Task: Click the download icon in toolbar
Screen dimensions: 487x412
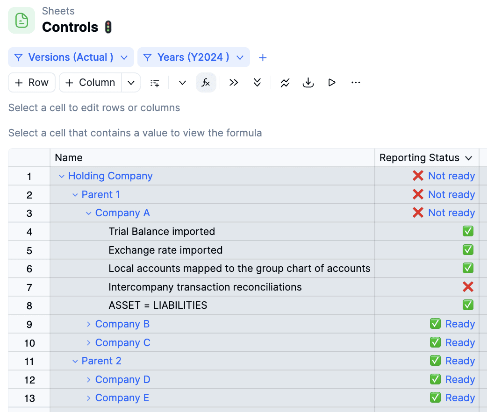Action: (x=308, y=83)
